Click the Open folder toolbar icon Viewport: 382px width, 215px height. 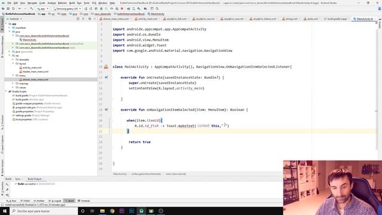click(x=3, y=8)
